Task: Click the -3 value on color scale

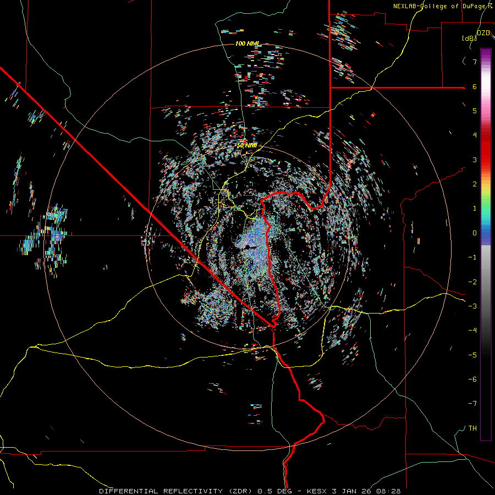Action: (x=472, y=306)
